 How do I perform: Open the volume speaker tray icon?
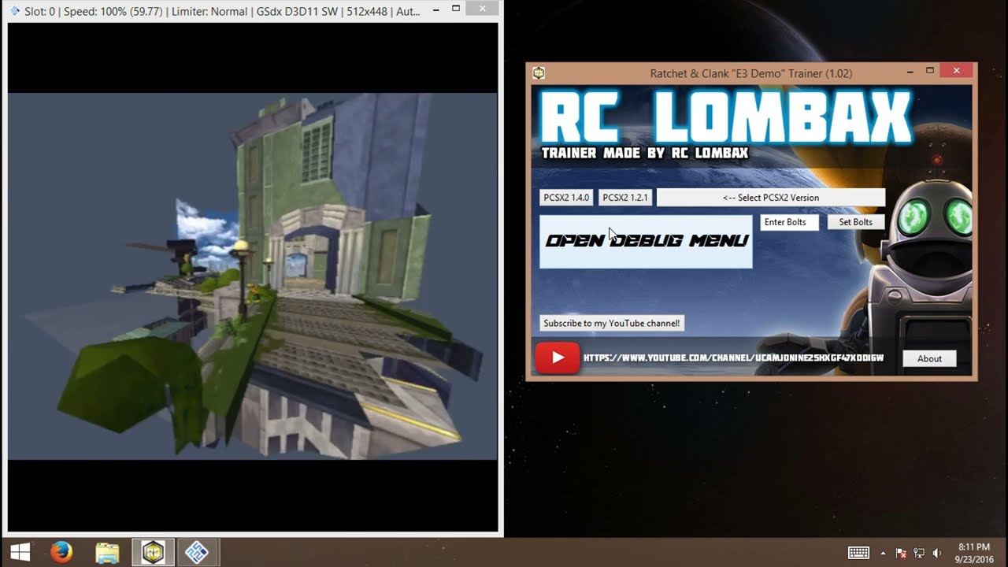coord(937,553)
